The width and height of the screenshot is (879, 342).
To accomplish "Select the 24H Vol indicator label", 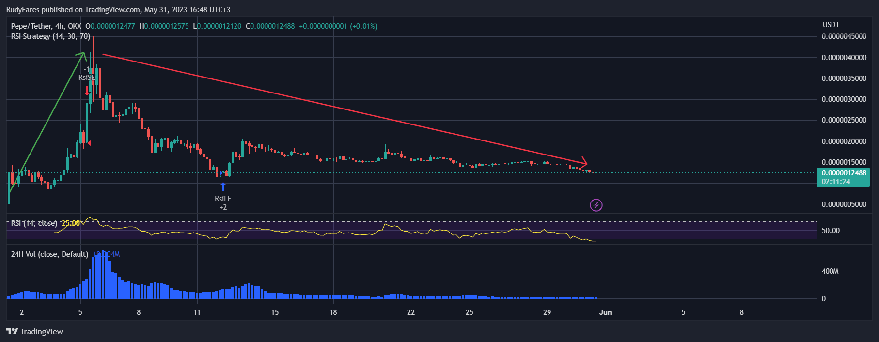I will [49, 254].
